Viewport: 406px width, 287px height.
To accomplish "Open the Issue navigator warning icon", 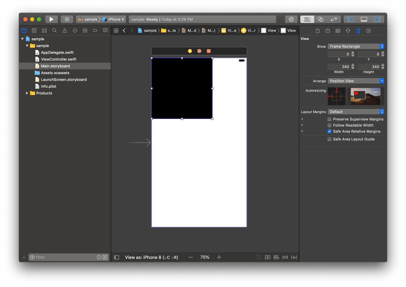I will click(65, 30).
